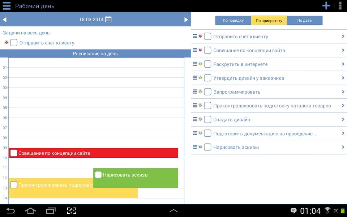Expand chevron of Проконтроллировать подготовку каталога товаров
Image resolution: width=347 pixels, height=217 pixels.
coord(343,106)
